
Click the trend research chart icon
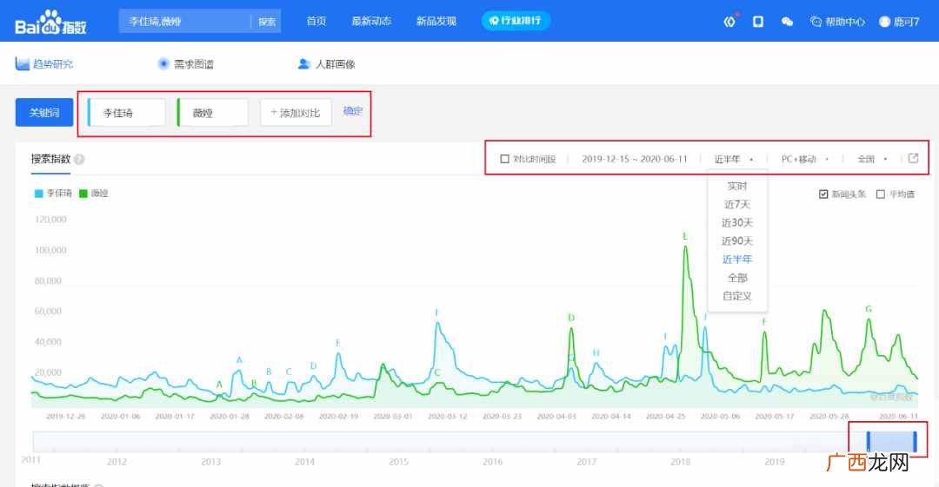[22, 64]
